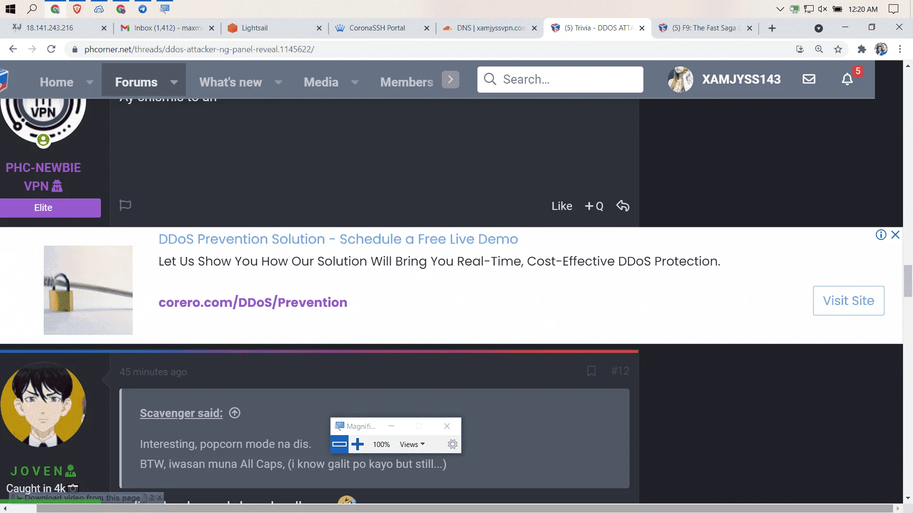
Task: Open the Magnifier Views dropdown
Action: [412, 444]
